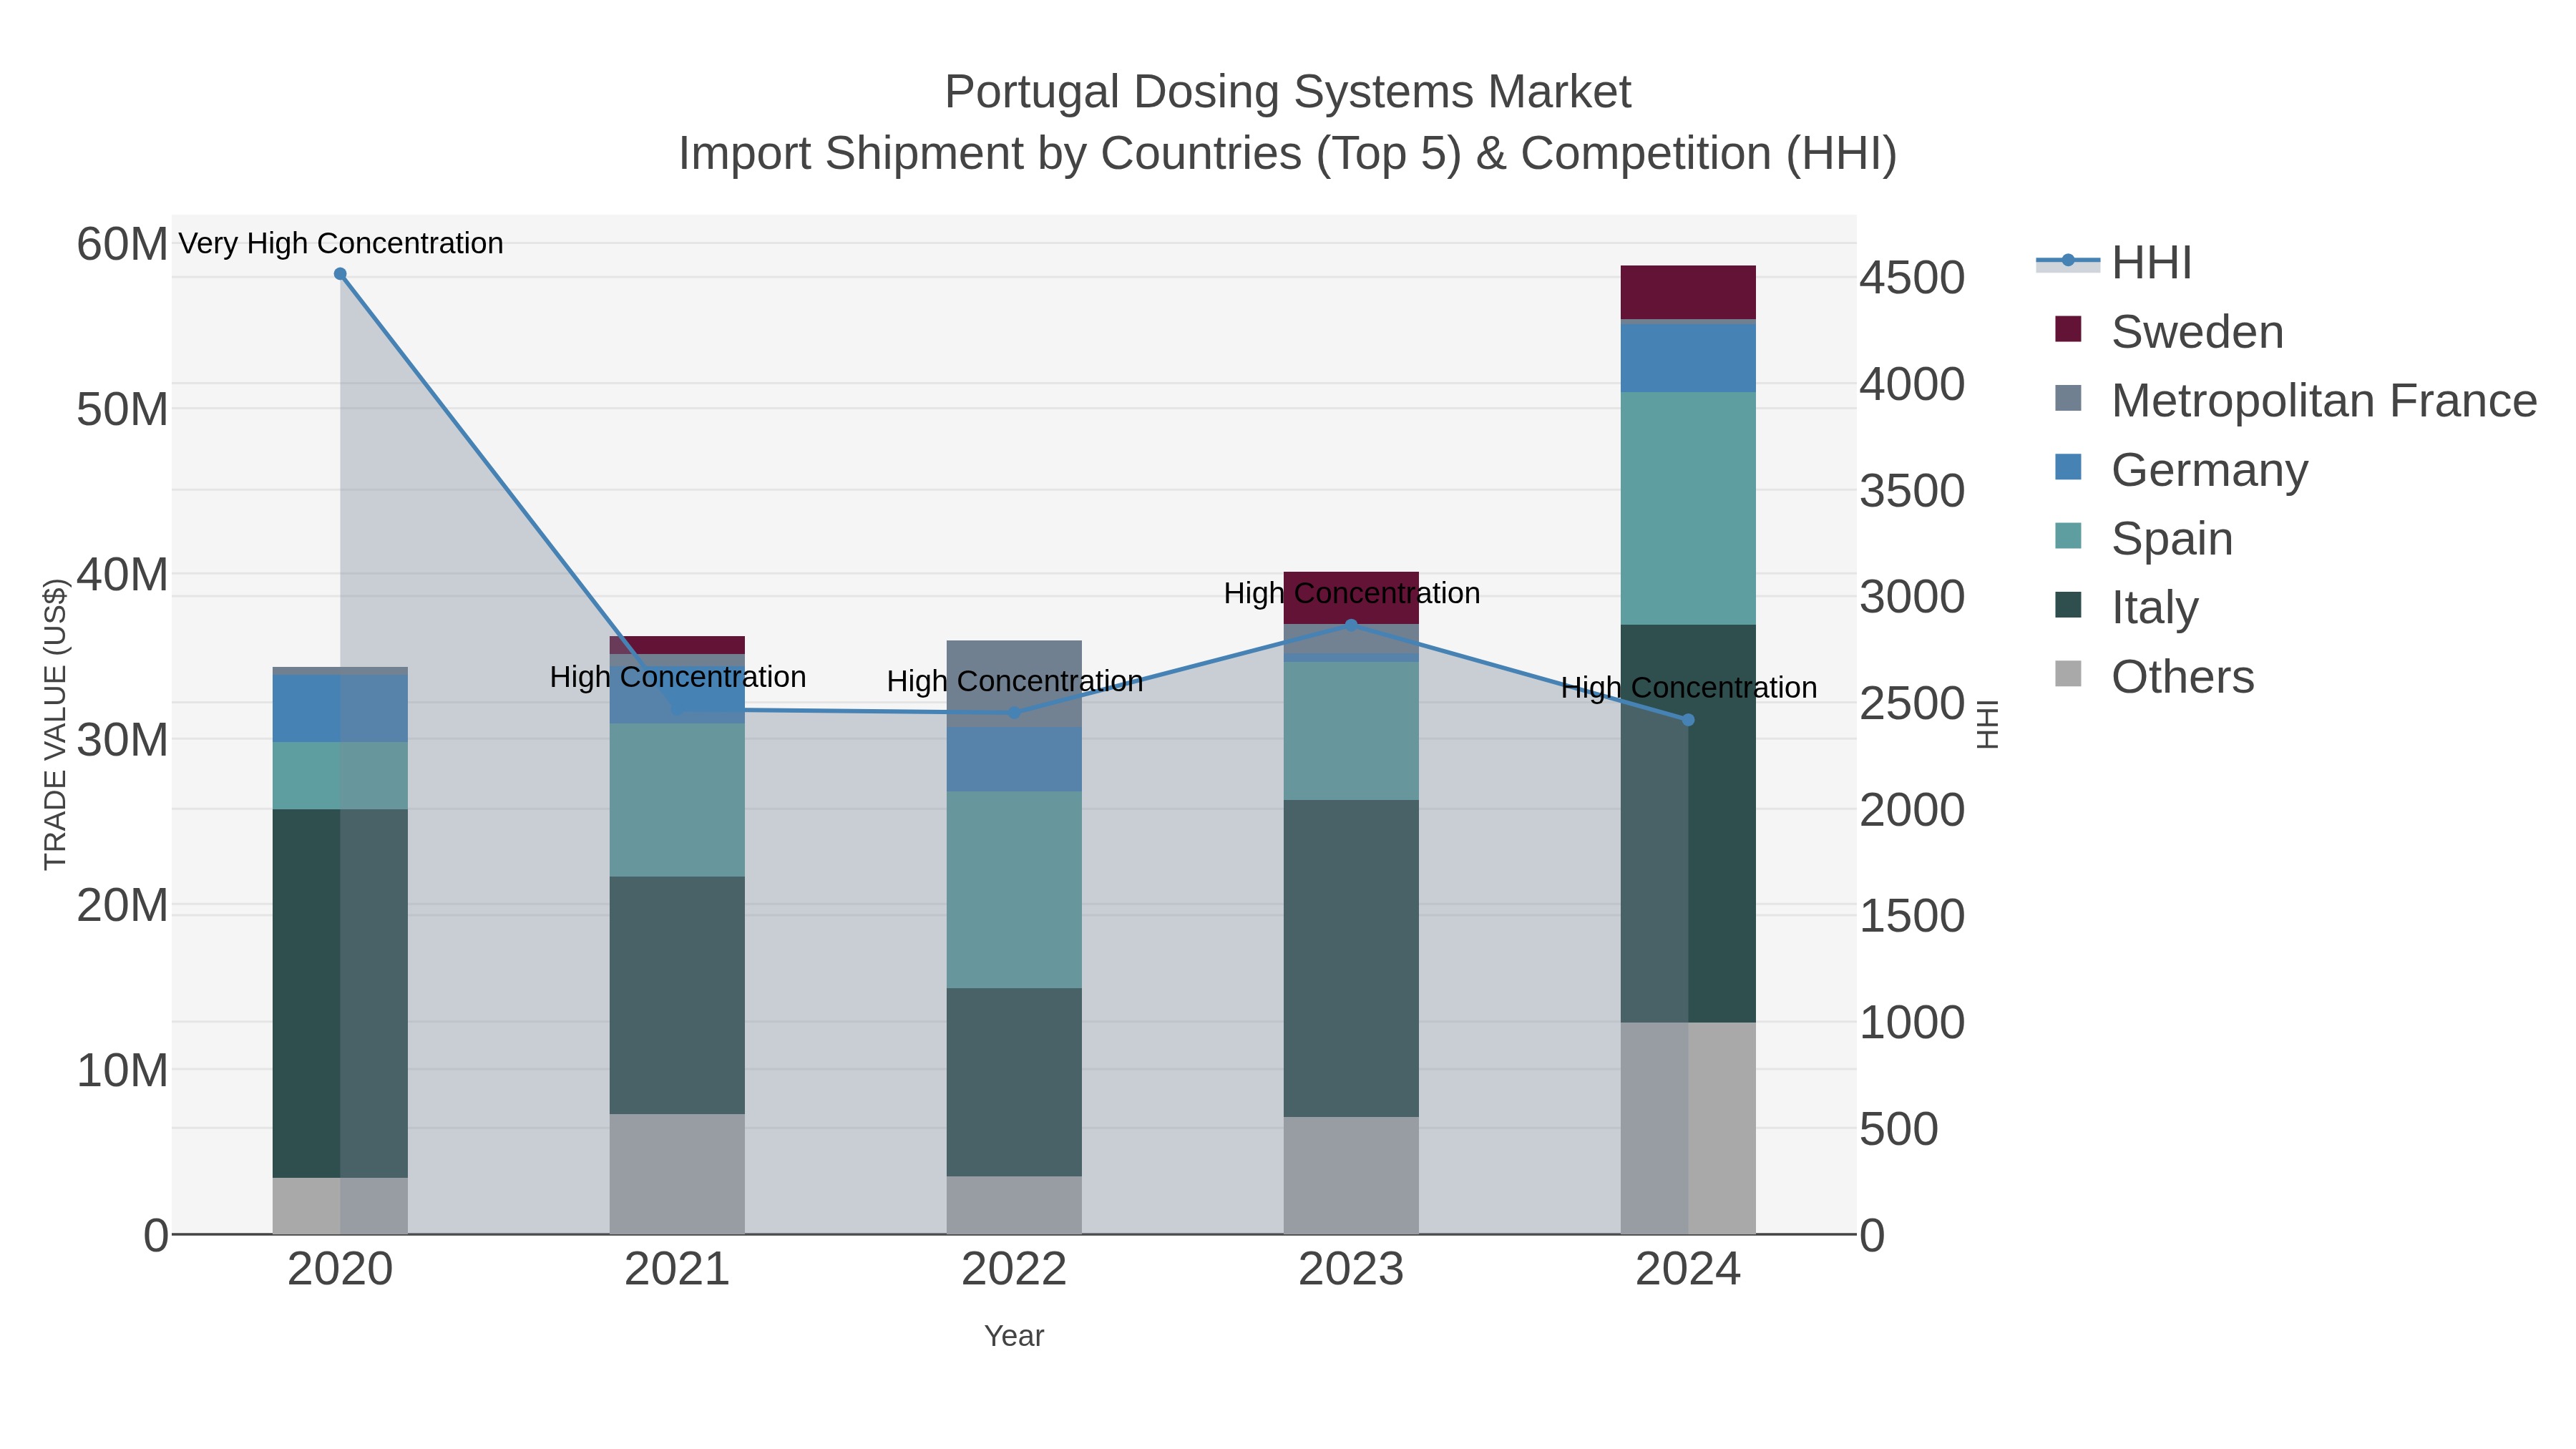Click the Metropolitan France slate legend swatch

click(x=2068, y=398)
